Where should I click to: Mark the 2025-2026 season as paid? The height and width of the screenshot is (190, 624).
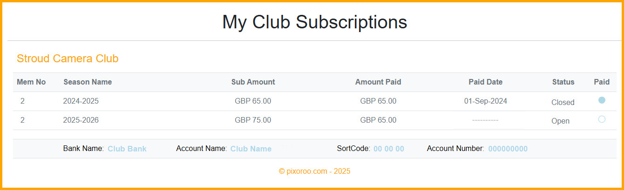602,119
